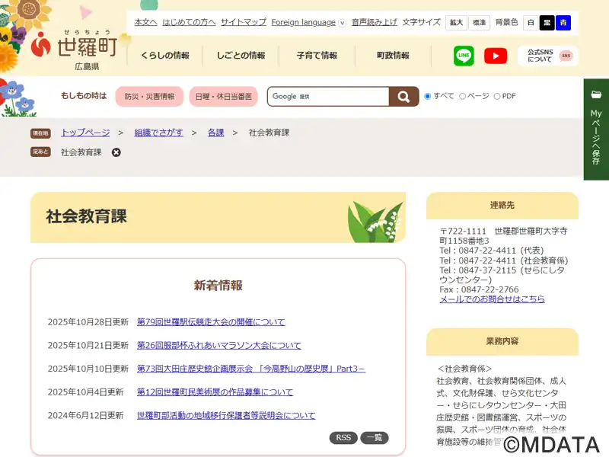
Task: Open the YouTube channel icon
Action: tap(496, 56)
